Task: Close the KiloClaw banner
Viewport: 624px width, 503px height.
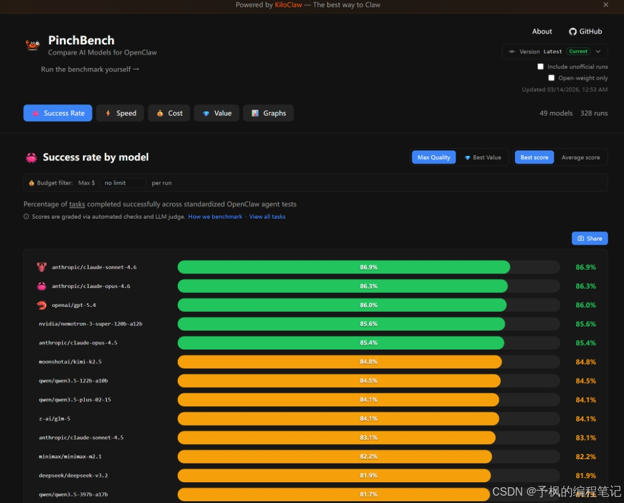Action: 606,5
